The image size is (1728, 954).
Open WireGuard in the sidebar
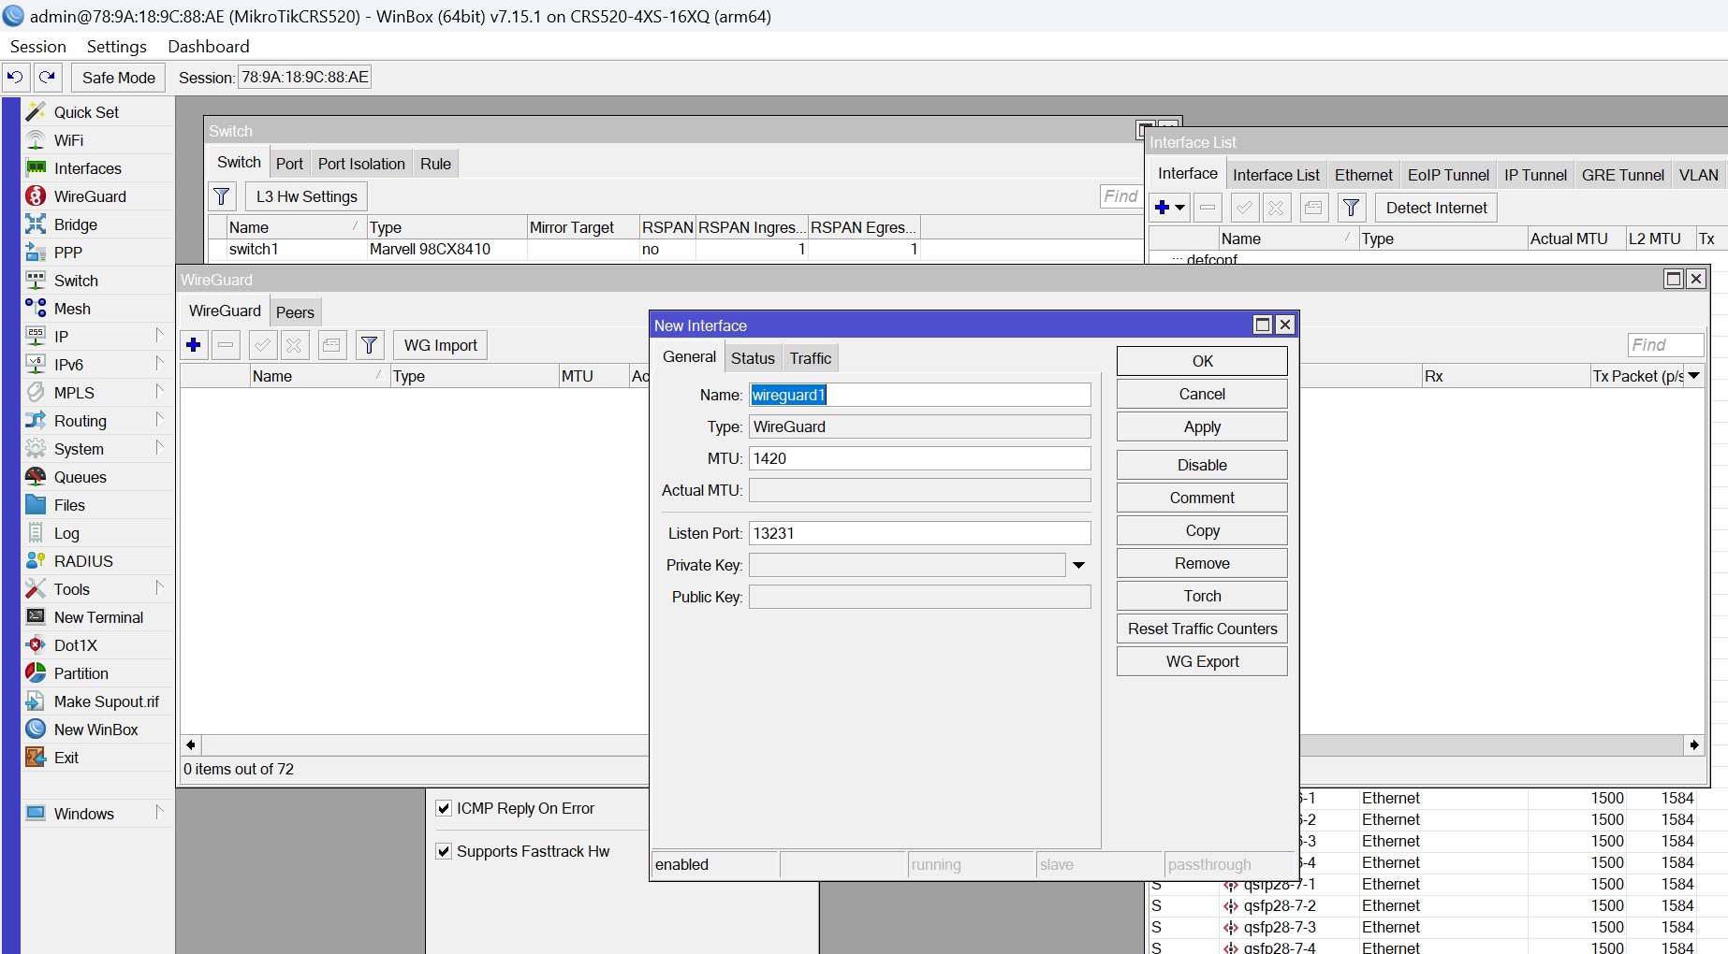point(90,196)
